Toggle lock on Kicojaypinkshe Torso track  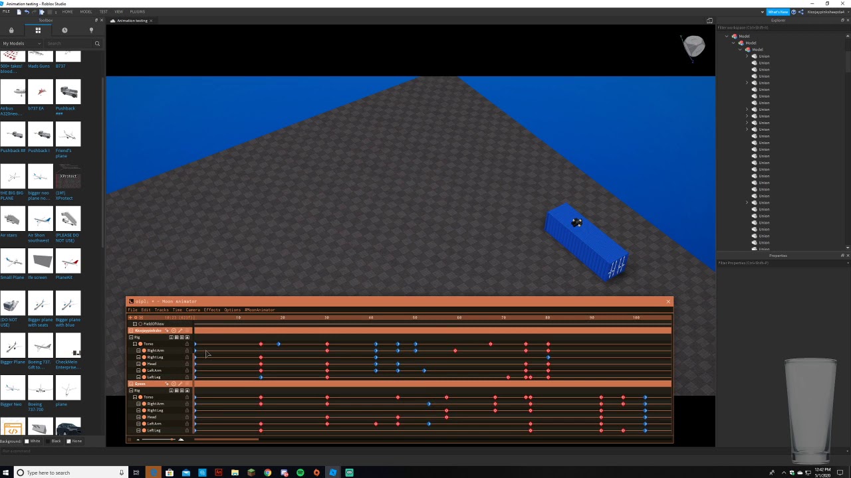coord(187,344)
